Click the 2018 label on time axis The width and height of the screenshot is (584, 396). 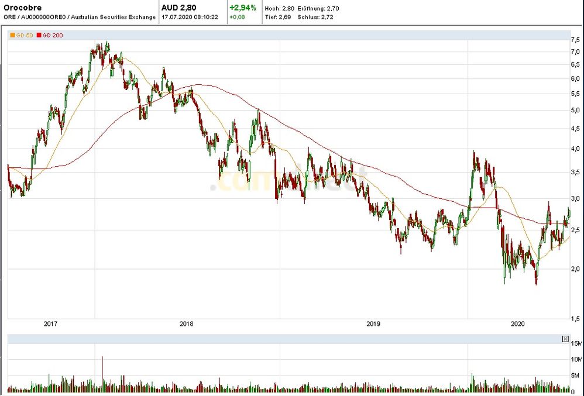[187, 324]
